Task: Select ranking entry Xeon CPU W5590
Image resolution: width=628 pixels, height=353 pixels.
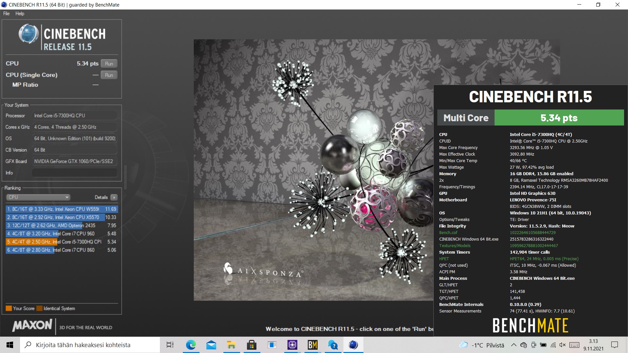Action: pyautogui.click(x=61, y=209)
